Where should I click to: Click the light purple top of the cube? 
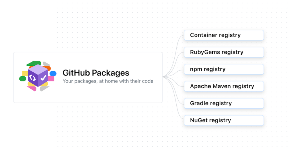point(38,69)
